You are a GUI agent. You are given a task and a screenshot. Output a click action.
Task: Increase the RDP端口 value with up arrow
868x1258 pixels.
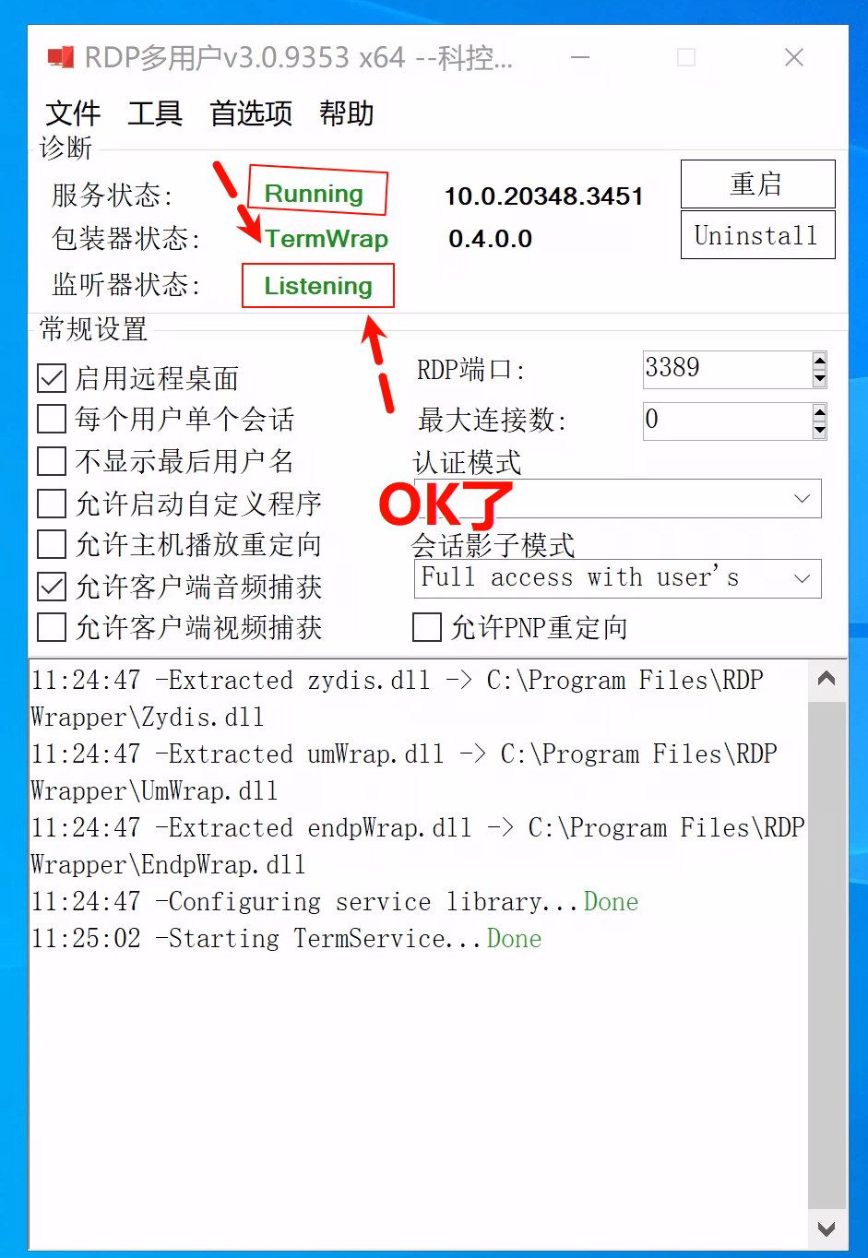click(x=819, y=361)
